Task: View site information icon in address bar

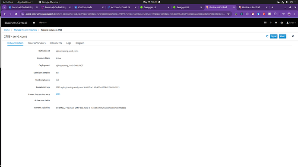Action: [22, 14]
